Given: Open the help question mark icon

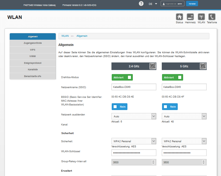Looking at the screenshot, I should (x=141, y=4).
